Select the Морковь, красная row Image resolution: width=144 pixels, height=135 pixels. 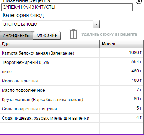[x=72, y=81]
